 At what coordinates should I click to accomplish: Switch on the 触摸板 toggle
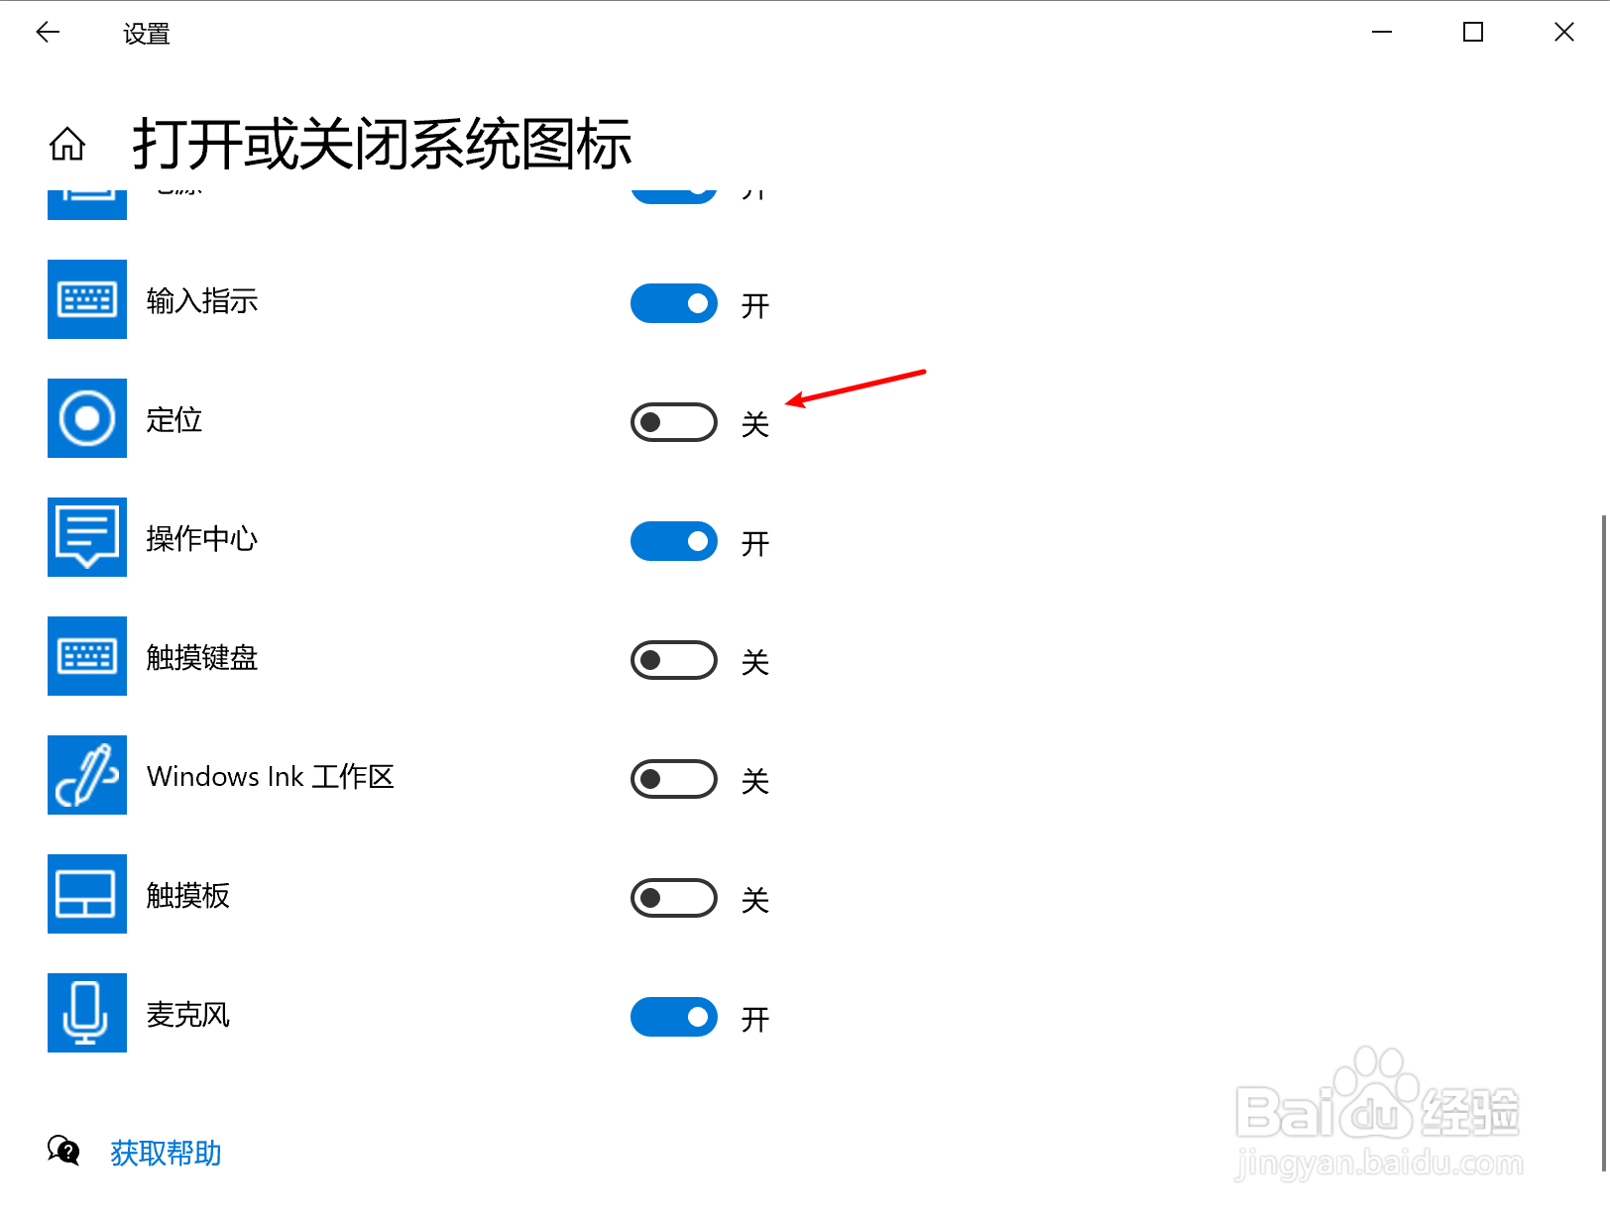(674, 898)
